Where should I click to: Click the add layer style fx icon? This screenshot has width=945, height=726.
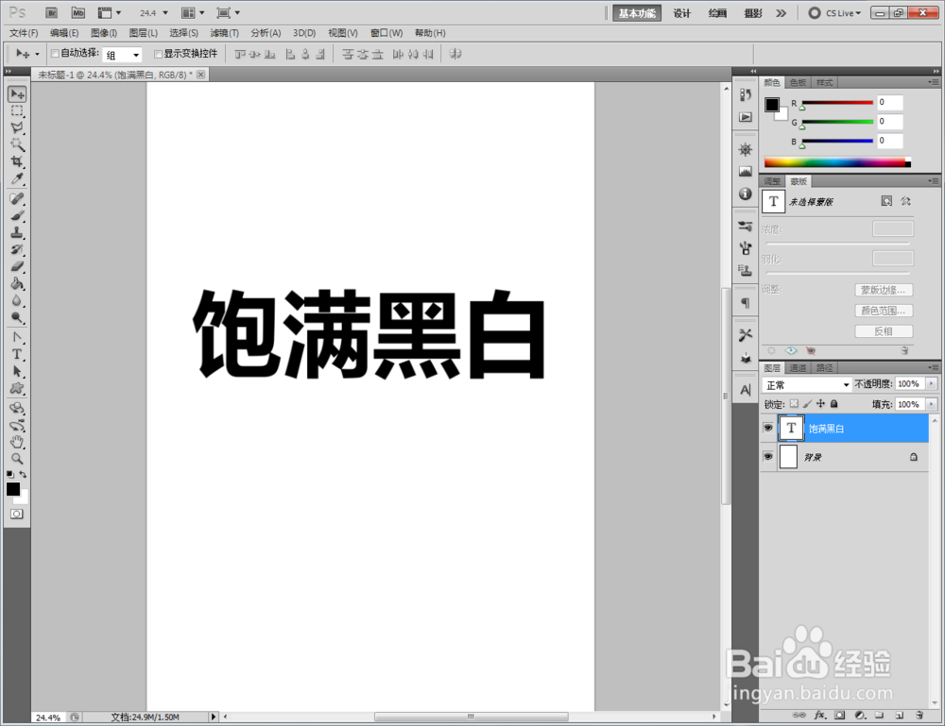click(819, 716)
